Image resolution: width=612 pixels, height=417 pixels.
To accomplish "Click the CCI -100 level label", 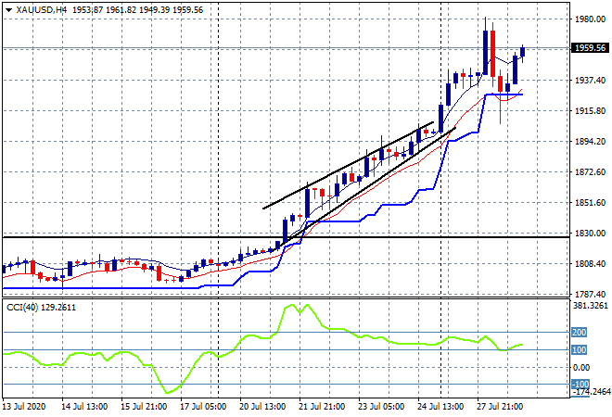I will (x=580, y=385).
